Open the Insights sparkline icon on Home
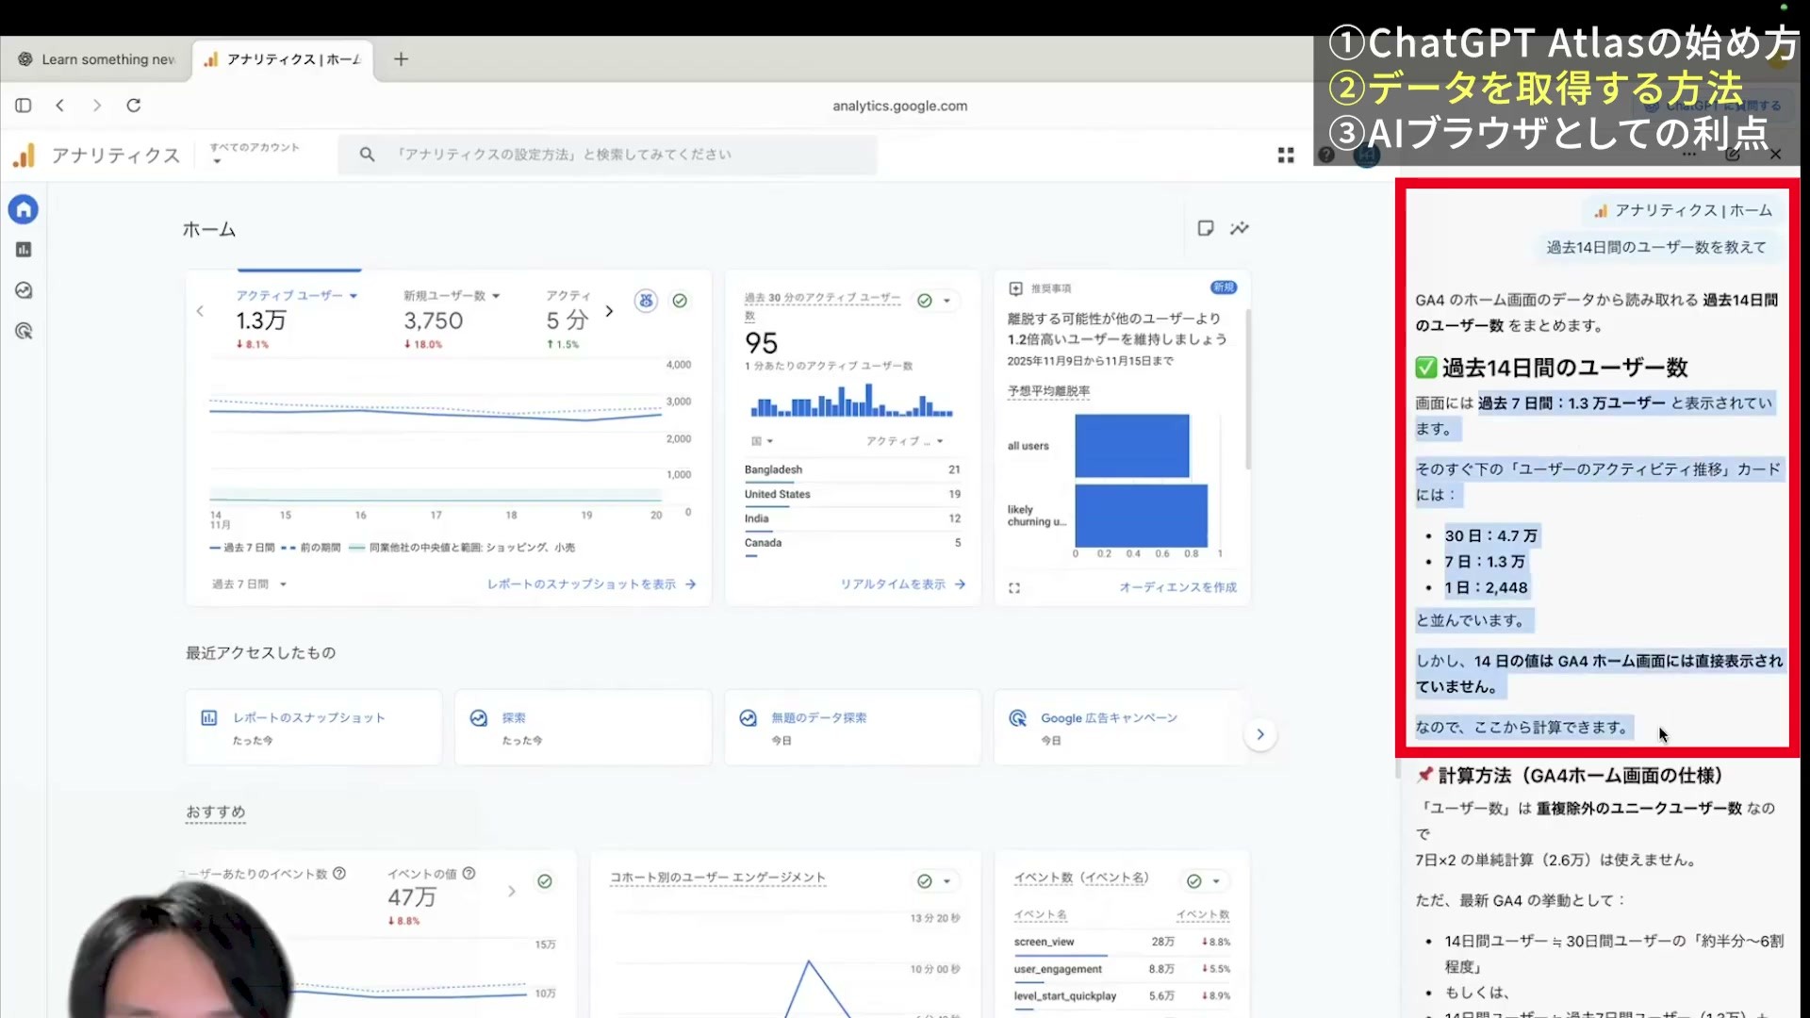 [x=1240, y=228]
